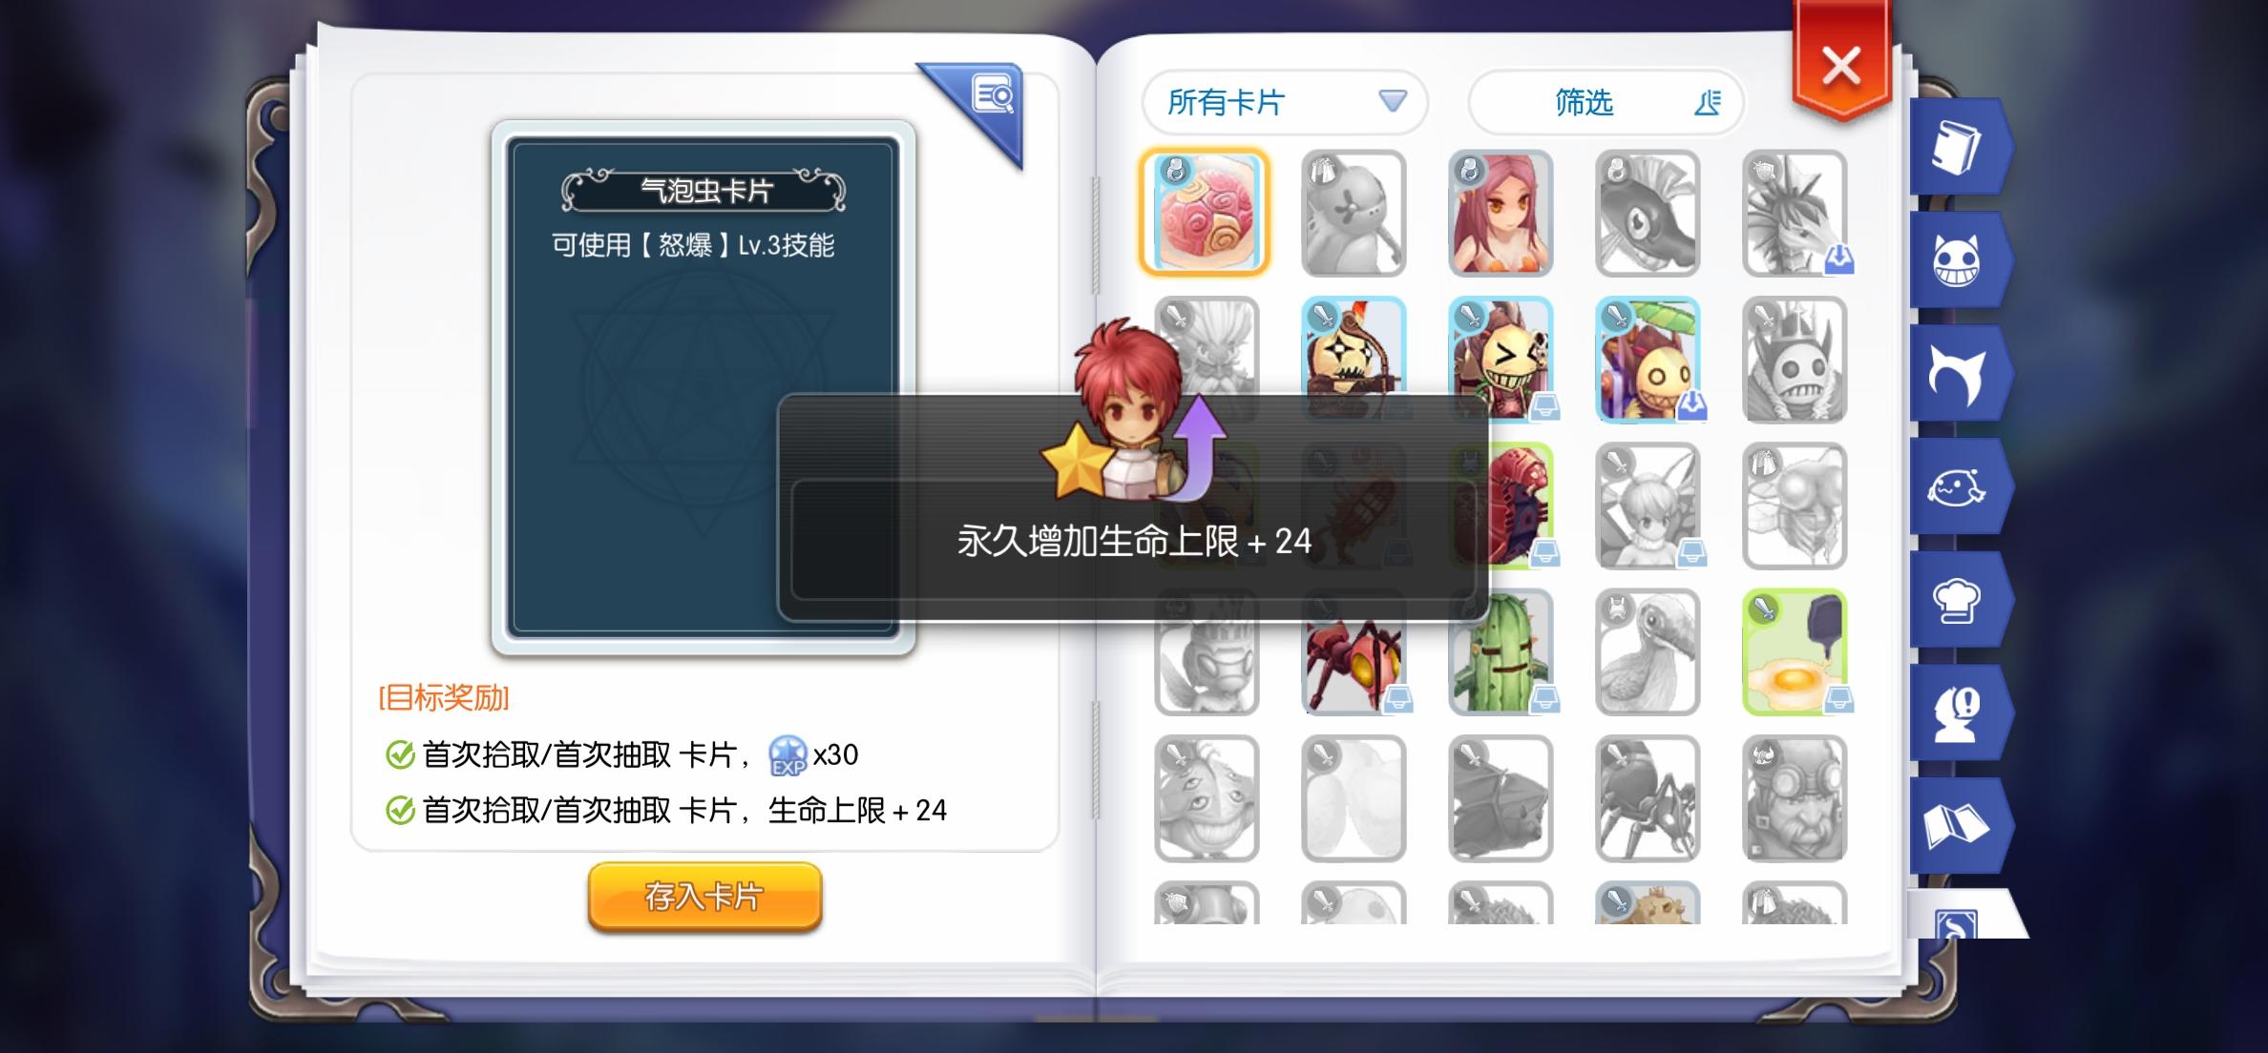
Task: Open the open-book sidebar tab
Action: 1957,826
